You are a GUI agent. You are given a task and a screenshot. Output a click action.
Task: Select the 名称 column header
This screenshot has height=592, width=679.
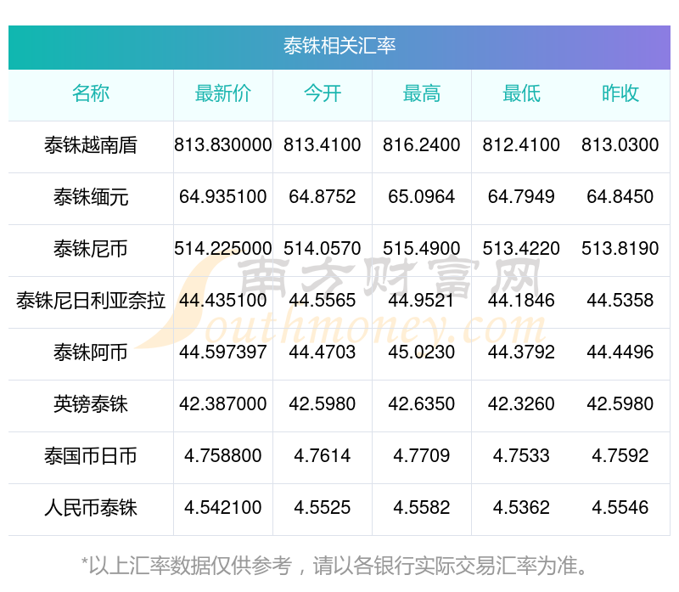[91, 94]
